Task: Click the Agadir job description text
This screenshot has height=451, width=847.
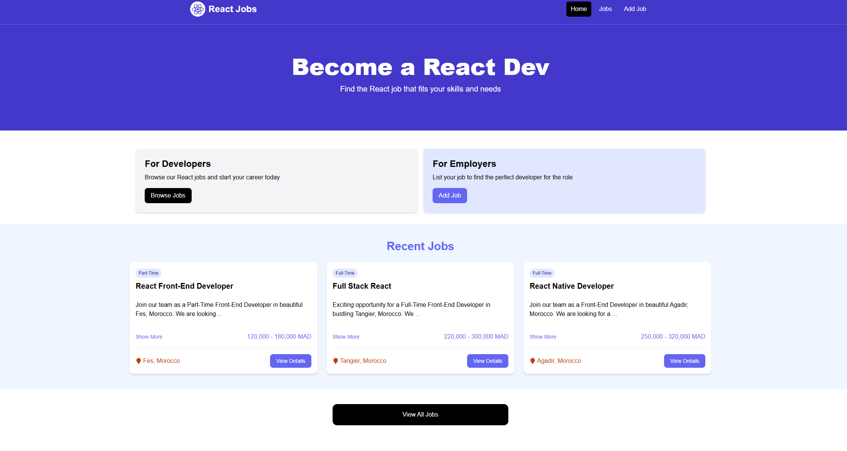Action: pyautogui.click(x=609, y=309)
